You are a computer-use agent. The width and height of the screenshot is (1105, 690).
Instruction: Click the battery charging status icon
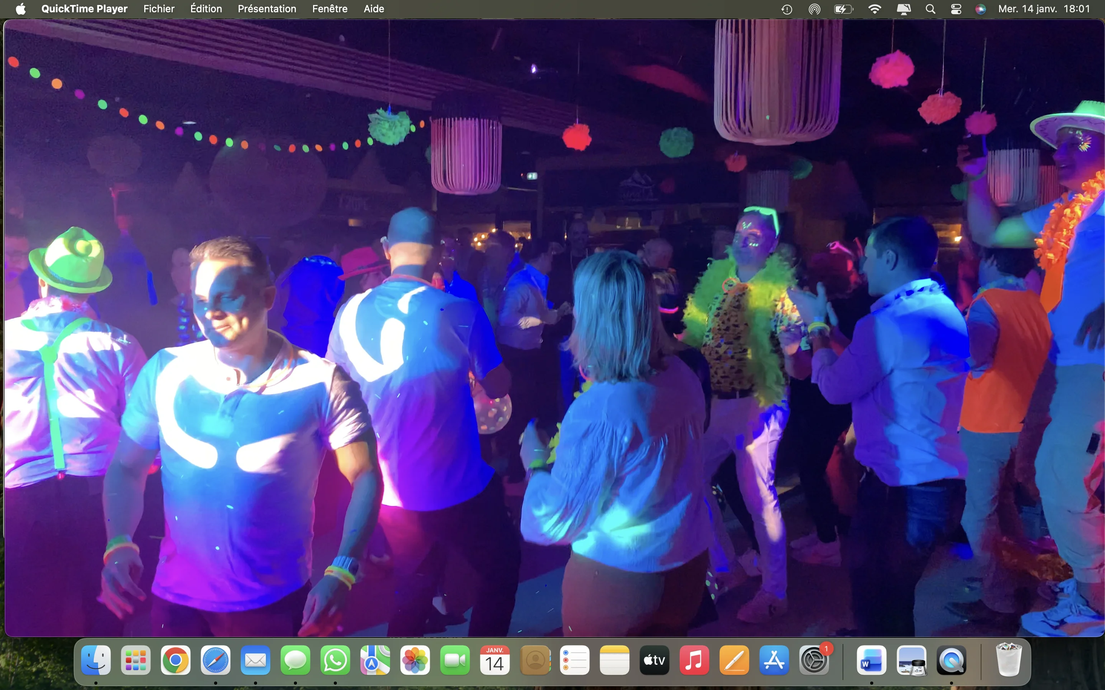(843, 9)
